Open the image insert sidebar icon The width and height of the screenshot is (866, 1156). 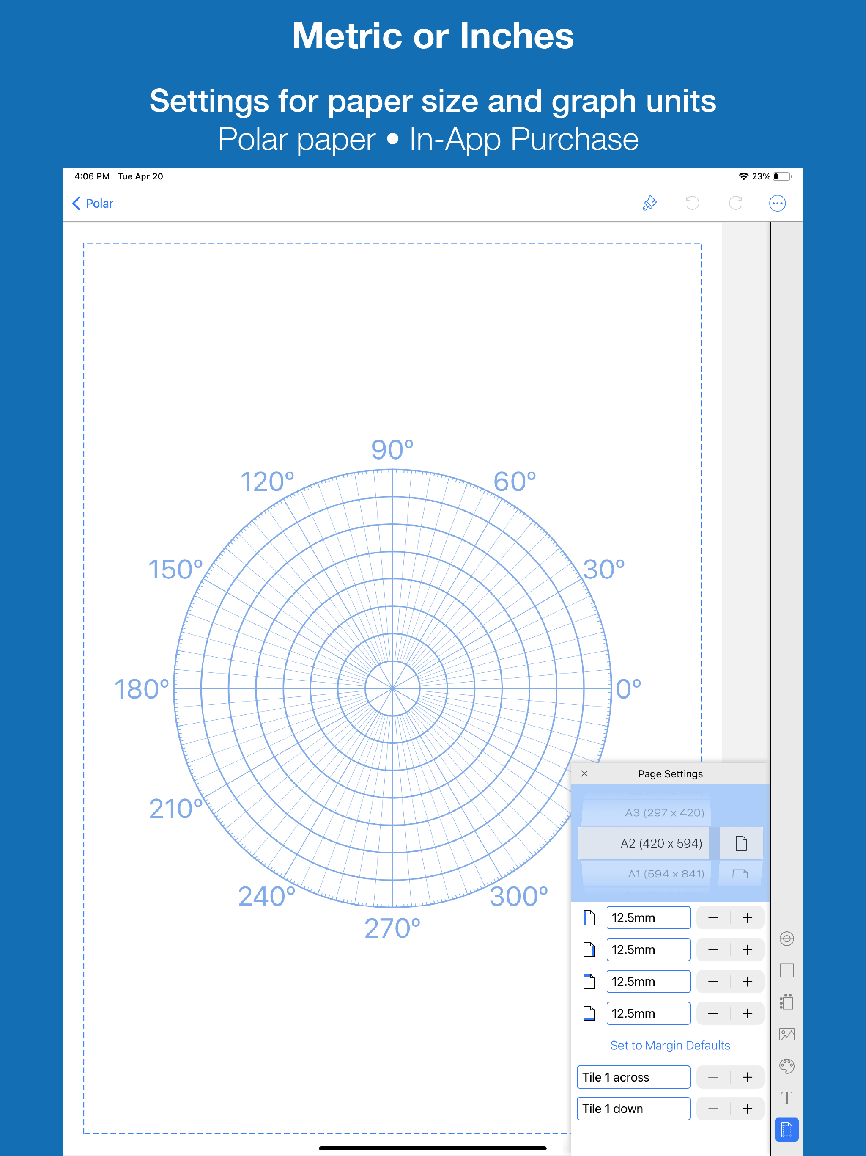pyautogui.click(x=787, y=1034)
